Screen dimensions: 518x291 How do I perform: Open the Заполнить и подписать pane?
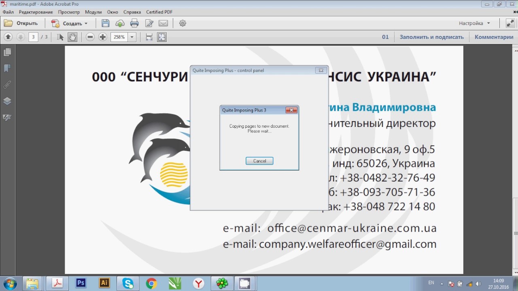(x=431, y=37)
